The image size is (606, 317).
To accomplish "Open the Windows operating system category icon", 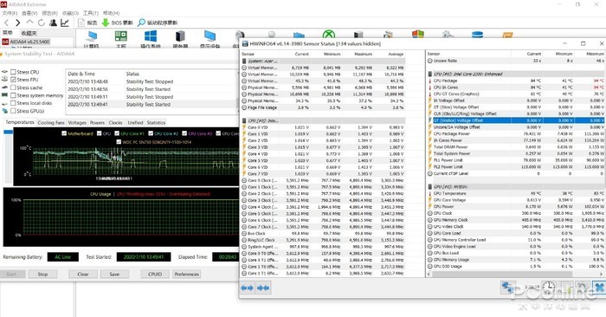I will [151, 36].
